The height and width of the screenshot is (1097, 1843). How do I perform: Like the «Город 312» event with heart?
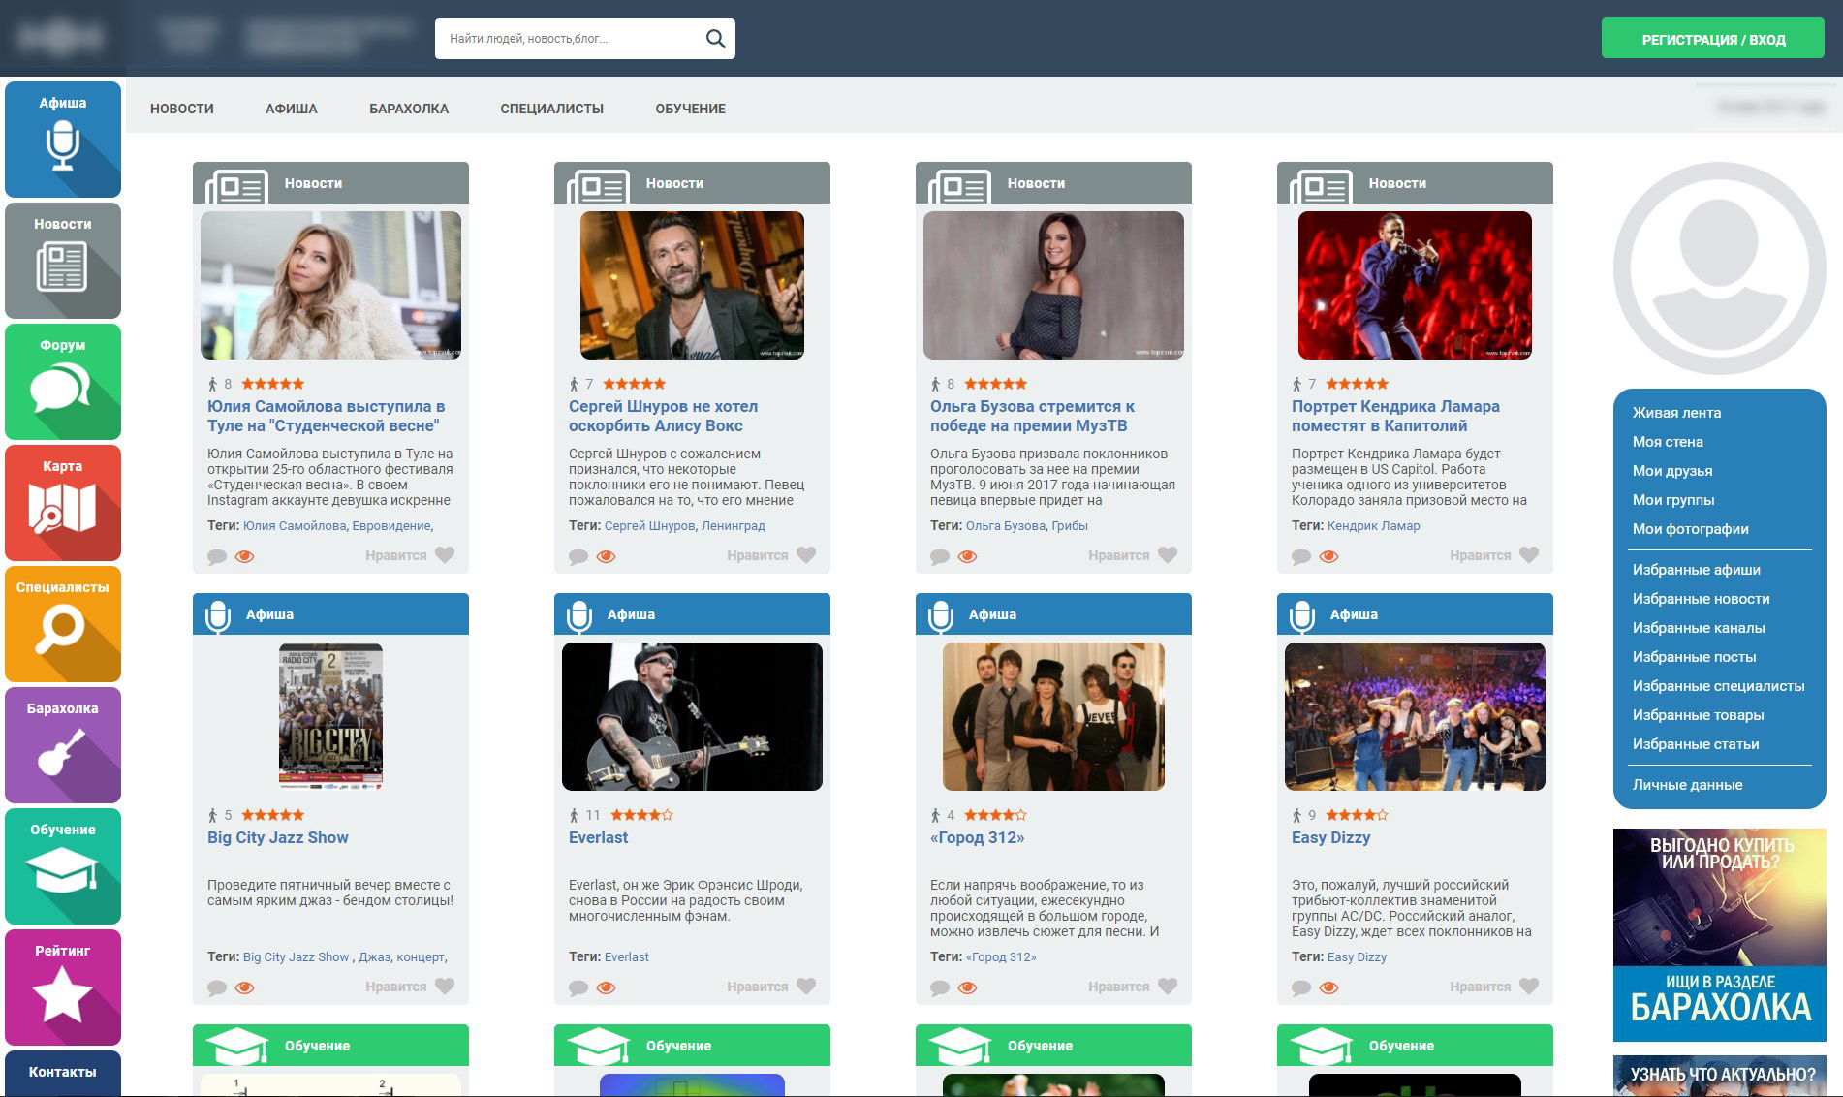(1168, 987)
